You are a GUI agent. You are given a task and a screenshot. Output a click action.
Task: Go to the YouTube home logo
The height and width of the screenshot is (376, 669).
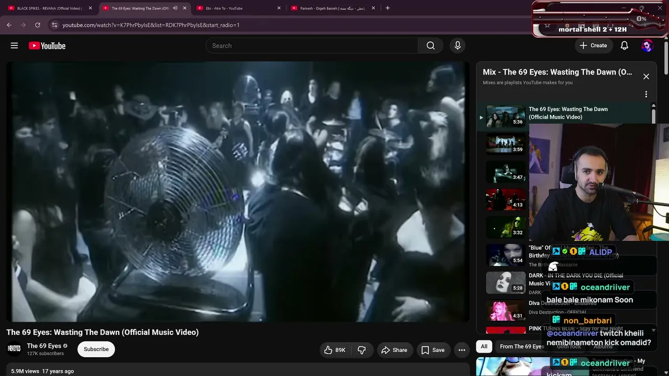[47, 46]
